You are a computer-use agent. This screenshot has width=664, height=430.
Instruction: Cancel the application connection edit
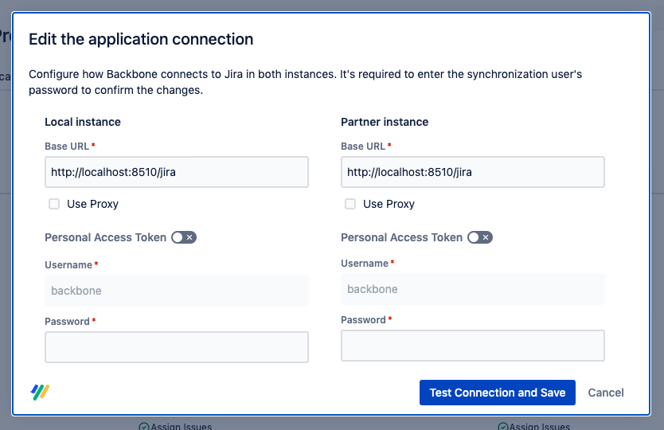pos(606,393)
